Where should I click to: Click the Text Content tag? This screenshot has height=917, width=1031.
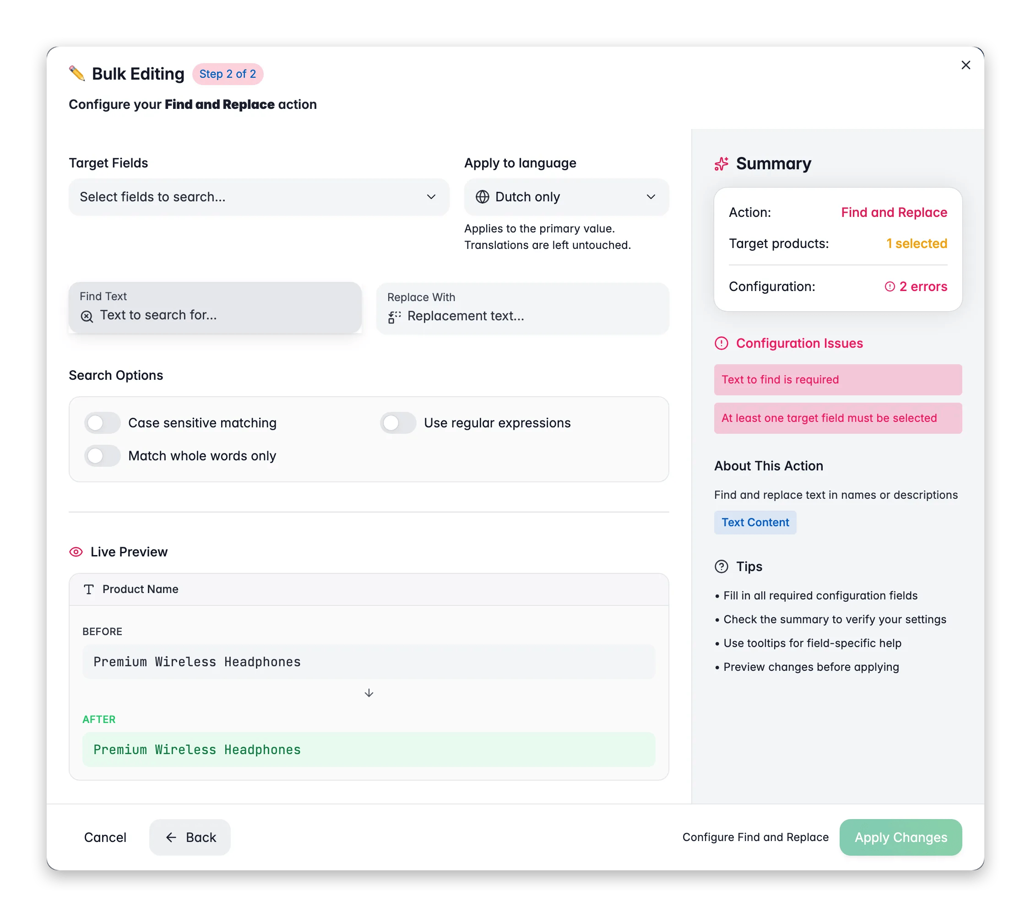click(754, 522)
